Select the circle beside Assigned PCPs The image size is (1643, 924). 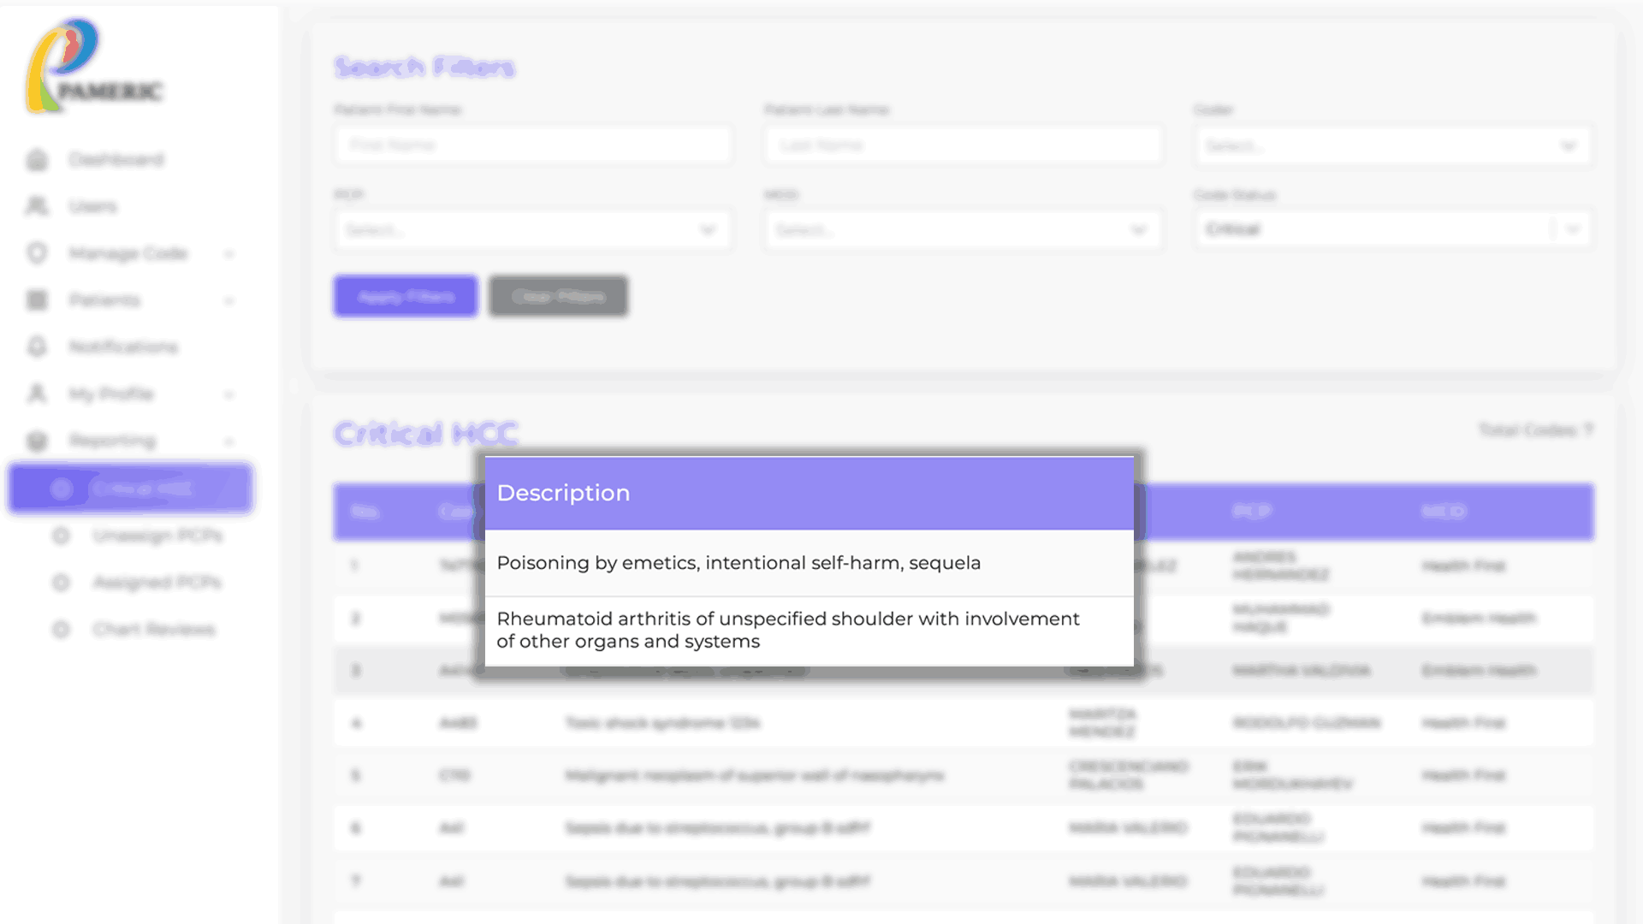[61, 583]
